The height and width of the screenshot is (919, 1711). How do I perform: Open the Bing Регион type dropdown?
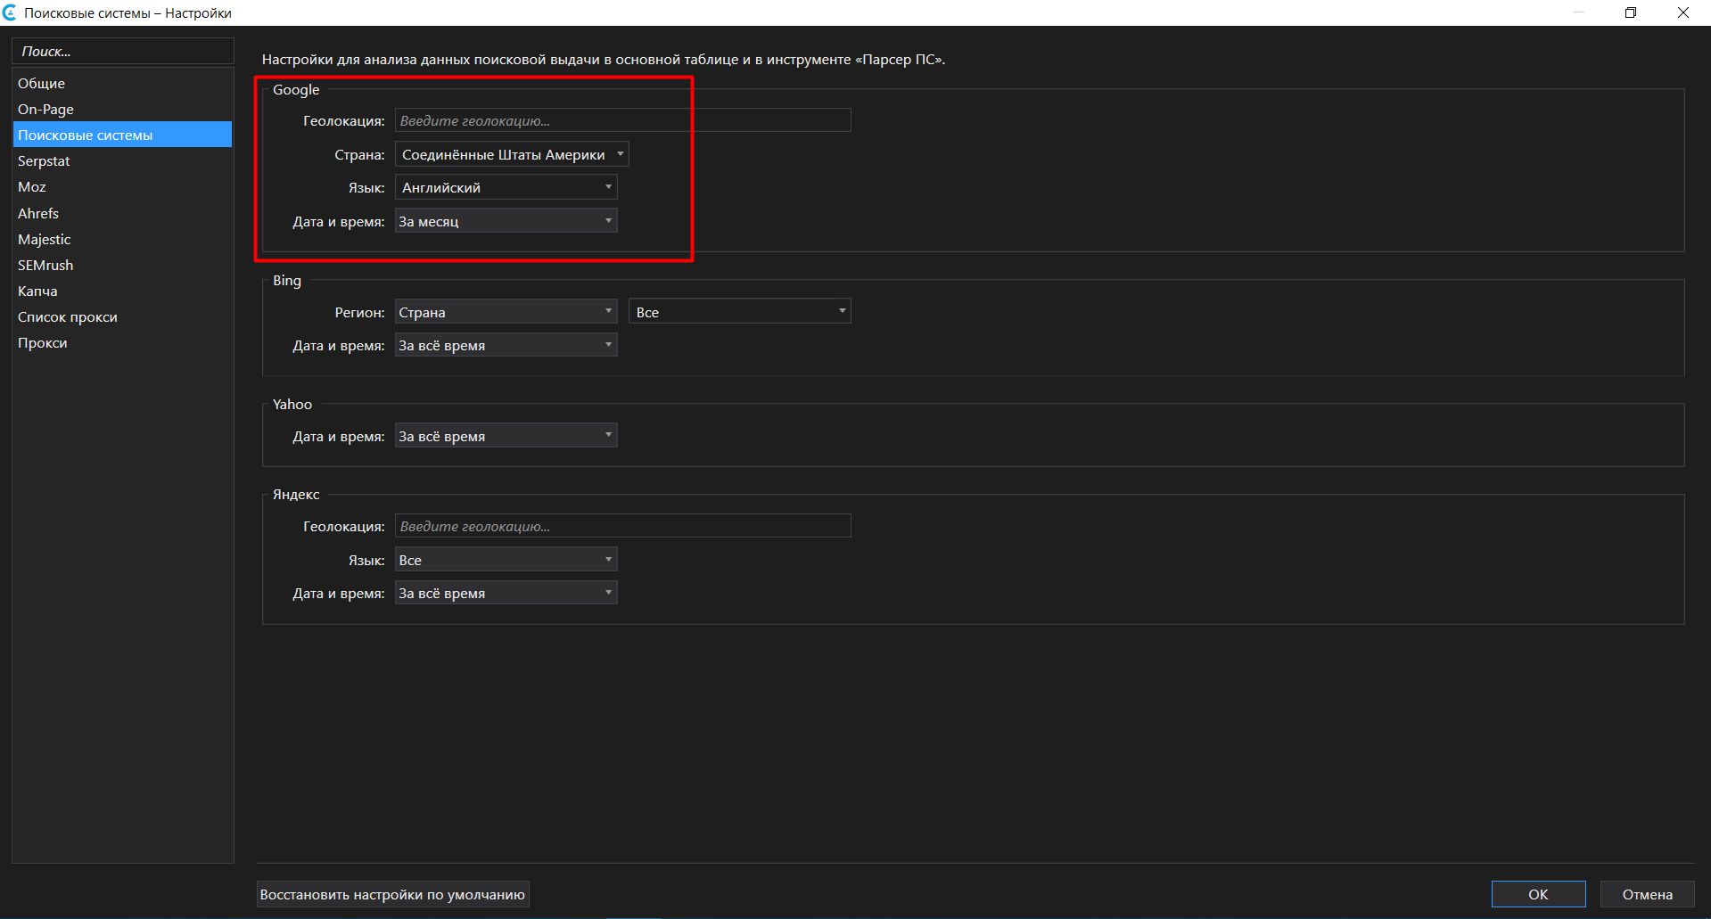[x=506, y=312]
